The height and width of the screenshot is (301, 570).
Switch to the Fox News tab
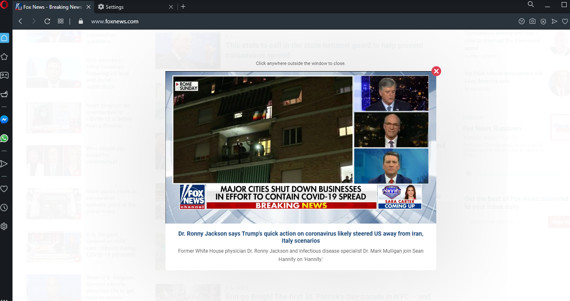[x=53, y=7]
